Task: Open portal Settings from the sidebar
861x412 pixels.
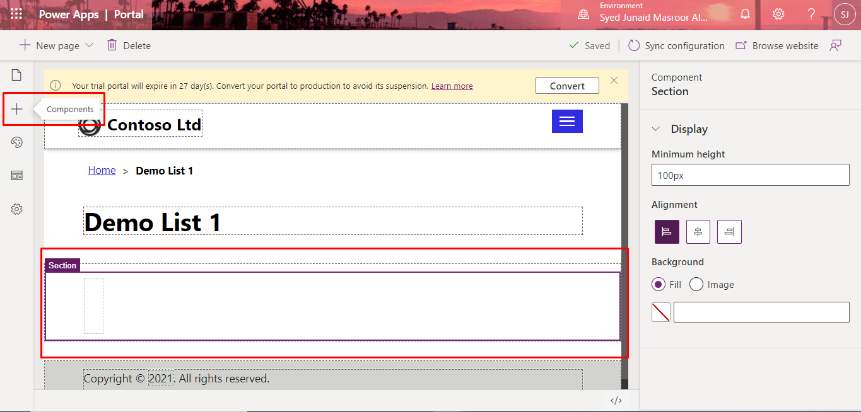Action: 16,209
